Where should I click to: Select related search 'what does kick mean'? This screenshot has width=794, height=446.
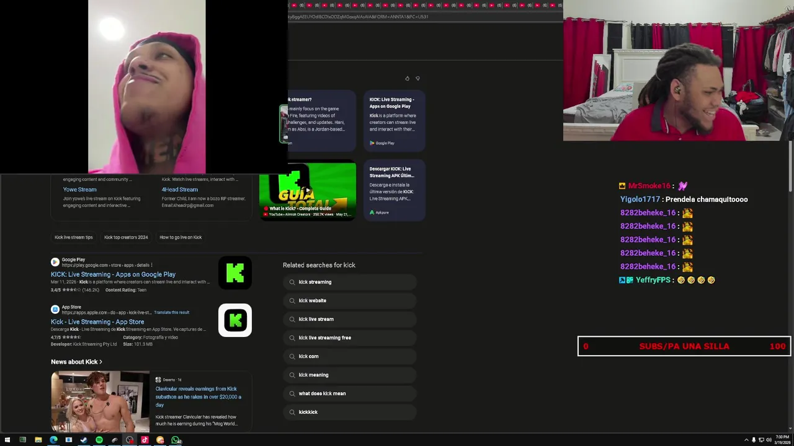[x=349, y=393]
